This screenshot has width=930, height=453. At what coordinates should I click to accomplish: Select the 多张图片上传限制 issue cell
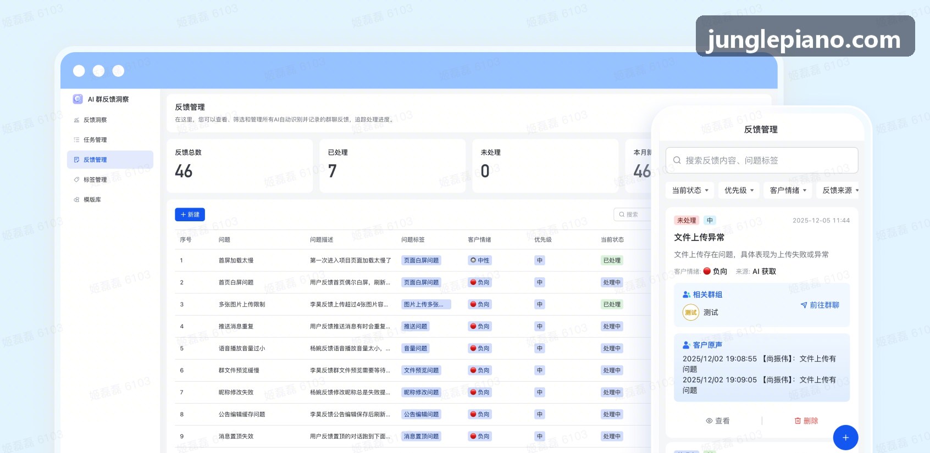242,305
